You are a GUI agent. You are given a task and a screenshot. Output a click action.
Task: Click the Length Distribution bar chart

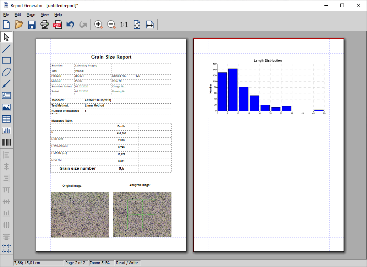[x=268, y=86]
